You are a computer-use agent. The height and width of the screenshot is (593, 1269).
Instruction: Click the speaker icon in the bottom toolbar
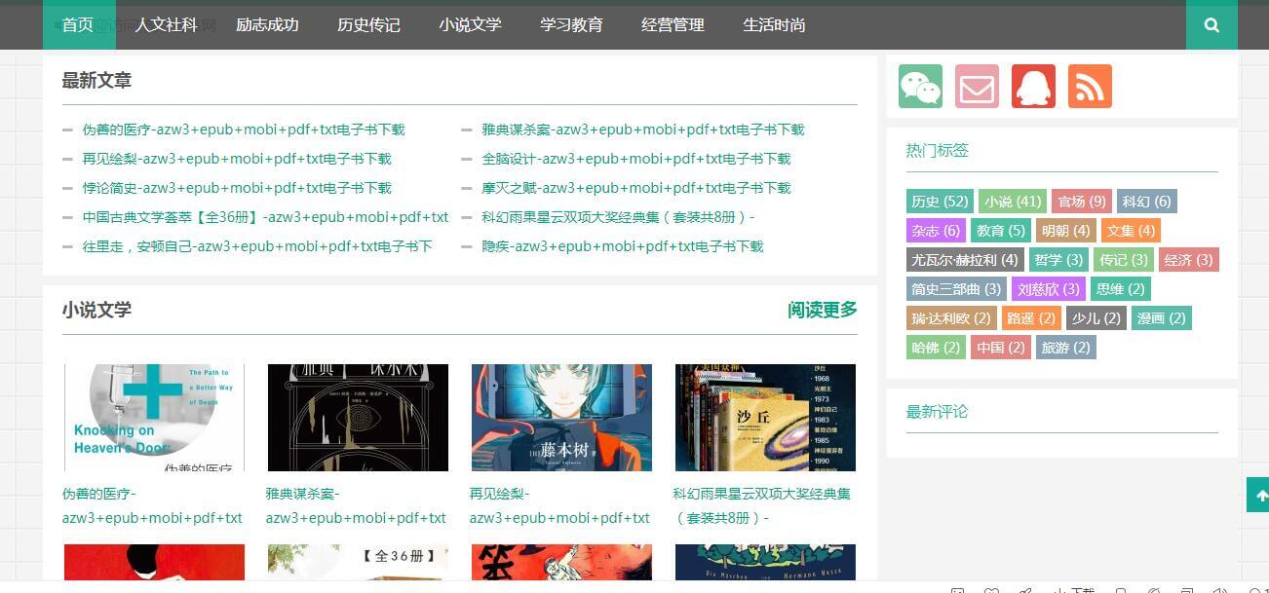click(x=1218, y=589)
